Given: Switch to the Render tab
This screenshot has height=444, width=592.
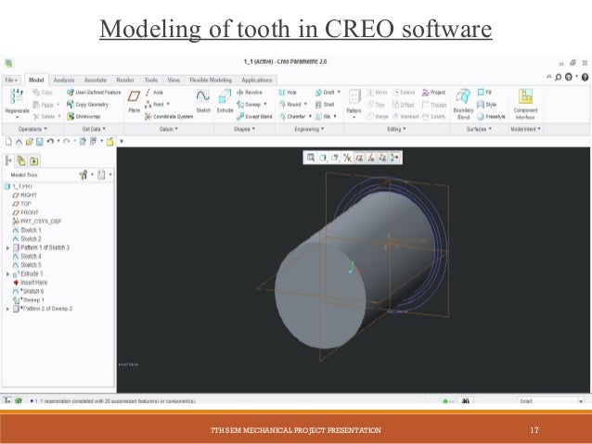Looking at the screenshot, I should [x=125, y=80].
